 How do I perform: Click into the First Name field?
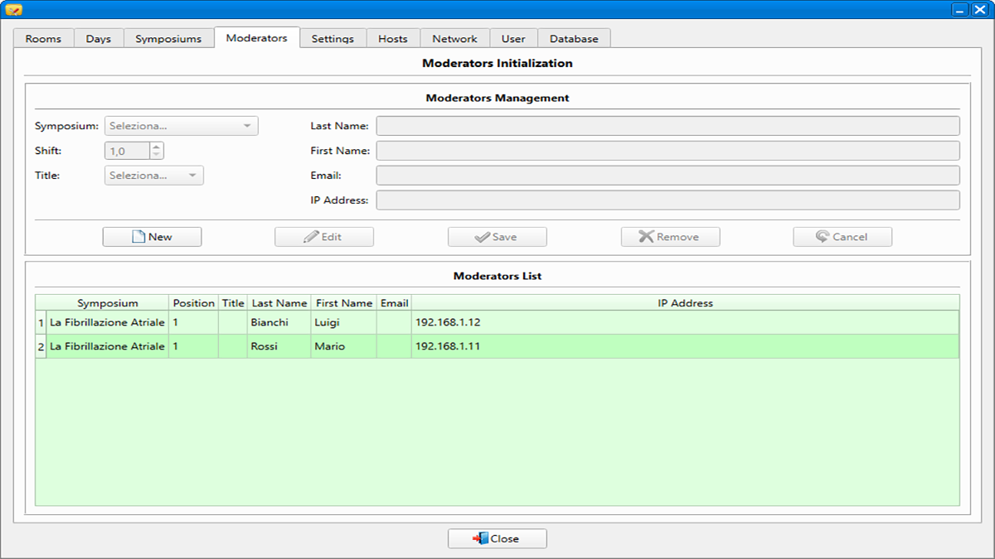click(667, 151)
